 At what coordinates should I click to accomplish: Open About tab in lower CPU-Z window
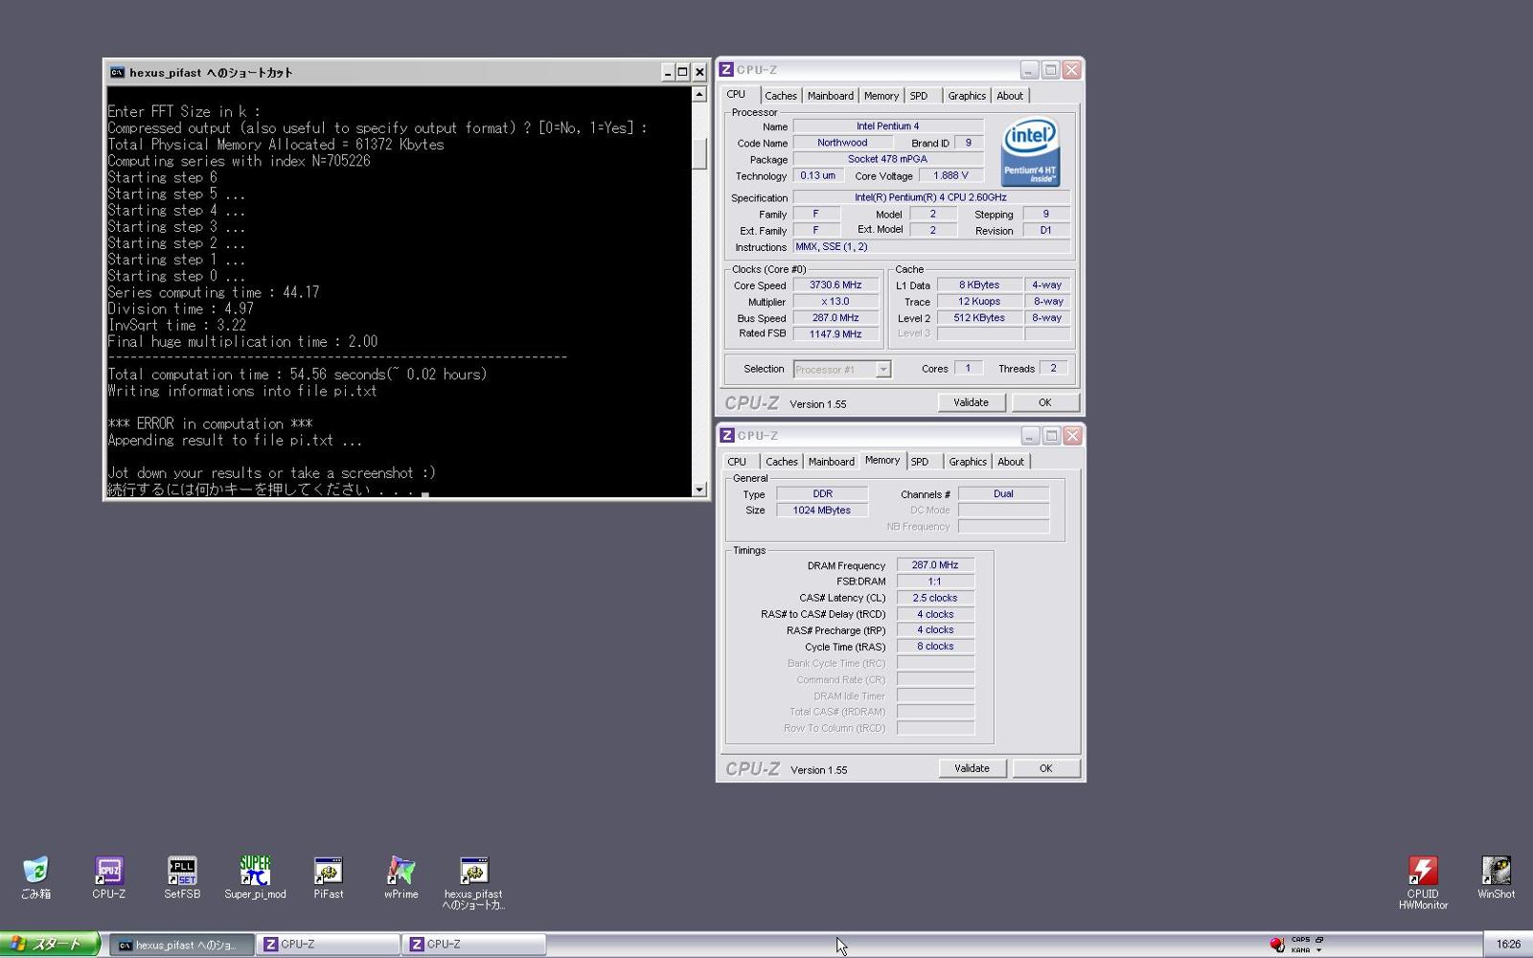(x=1011, y=462)
